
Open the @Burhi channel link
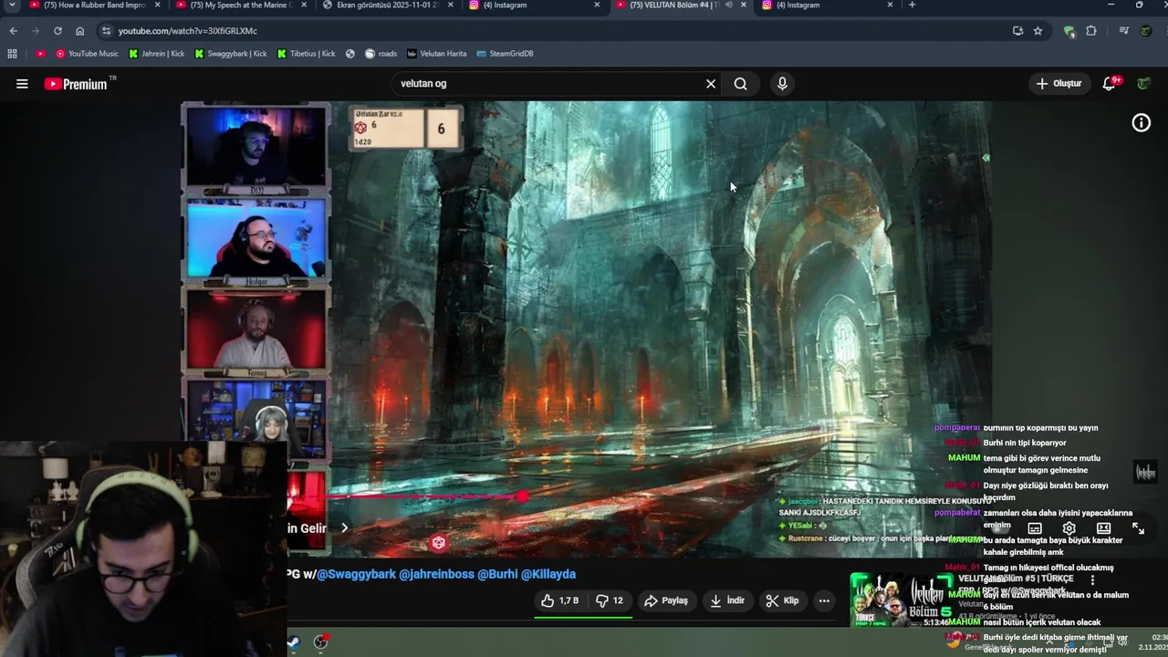click(x=497, y=574)
